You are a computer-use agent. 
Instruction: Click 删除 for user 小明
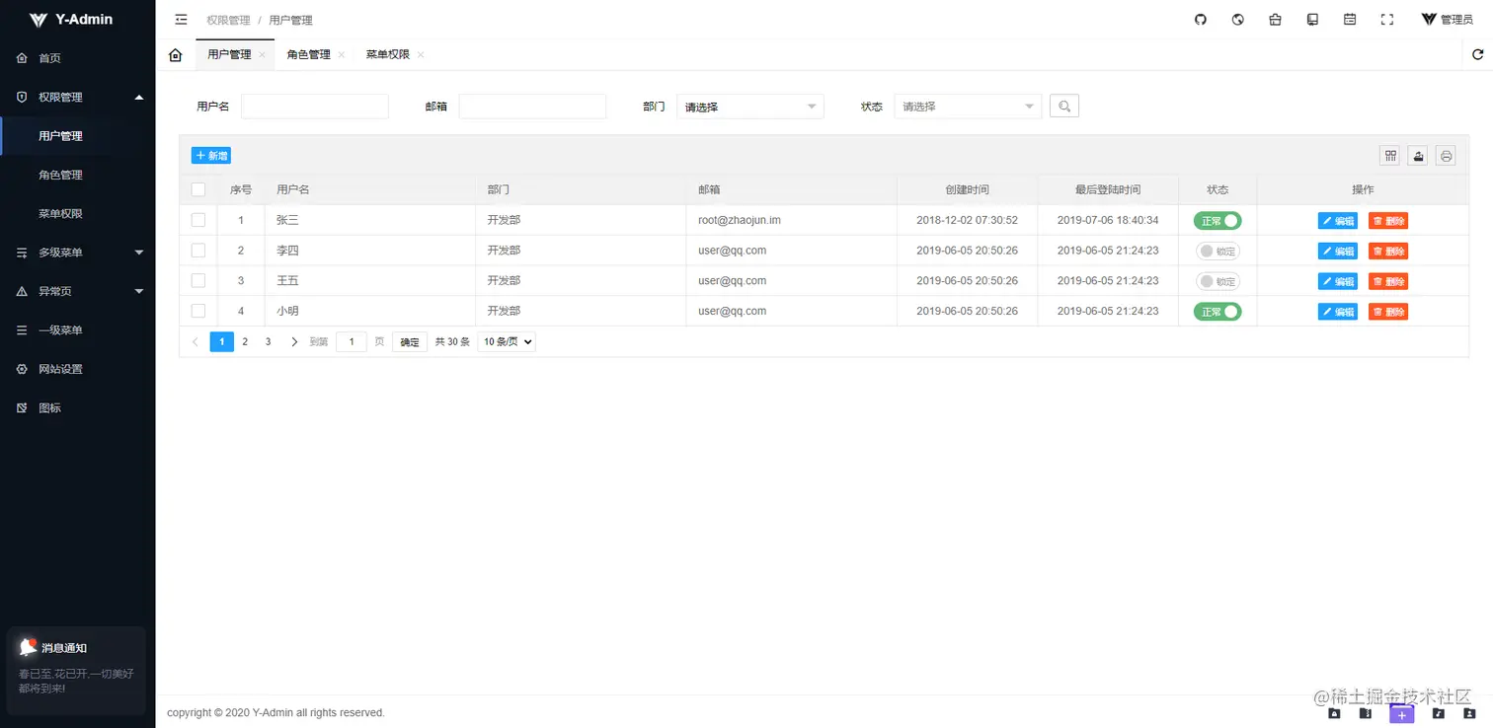(x=1388, y=312)
